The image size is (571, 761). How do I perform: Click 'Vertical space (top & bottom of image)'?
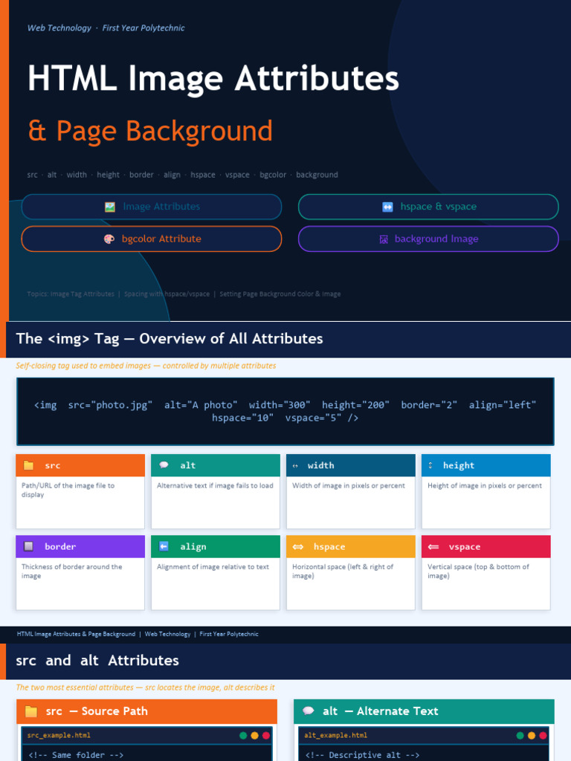[x=478, y=571]
